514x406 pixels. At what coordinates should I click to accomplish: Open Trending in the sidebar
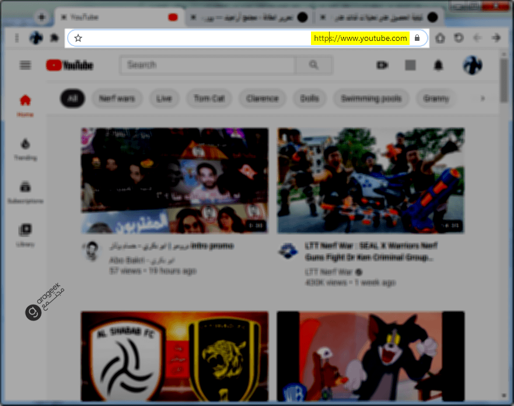[x=25, y=150]
